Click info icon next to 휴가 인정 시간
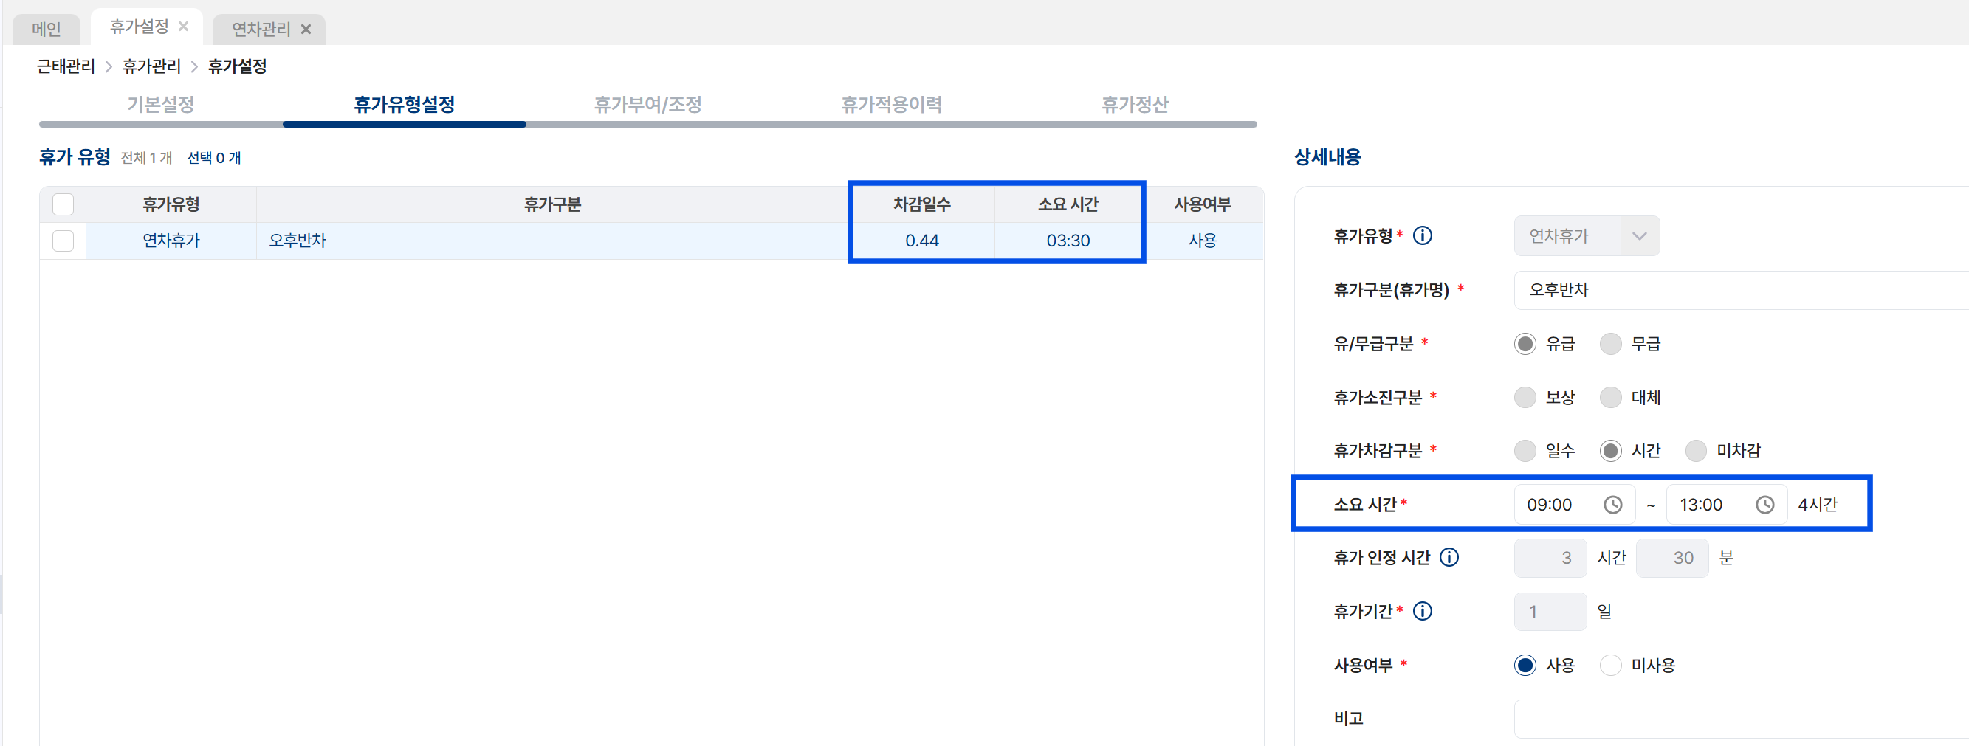The image size is (1969, 746). [x=1449, y=557]
